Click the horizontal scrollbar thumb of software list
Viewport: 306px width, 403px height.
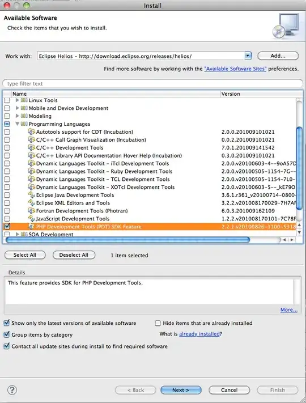[127, 240]
